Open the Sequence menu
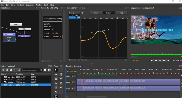 tap(30, 5)
